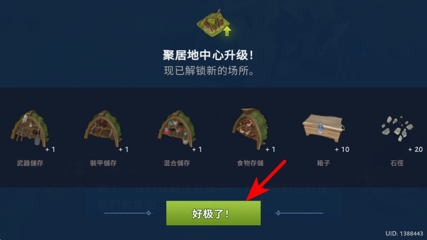Screen dimensions: 427x240
Task: Click the 食物存儲 label text
Action: coord(250,163)
